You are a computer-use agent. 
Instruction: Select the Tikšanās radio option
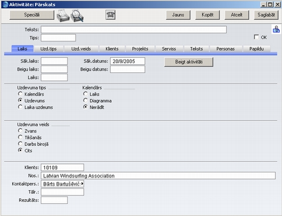[x=20, y=137]
